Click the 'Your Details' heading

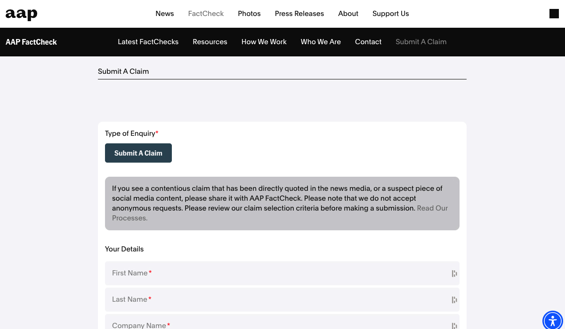(124, 249)
